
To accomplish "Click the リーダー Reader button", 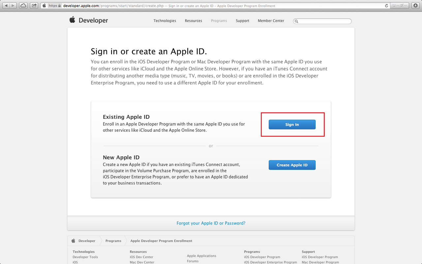I will (x=400, y=6).
